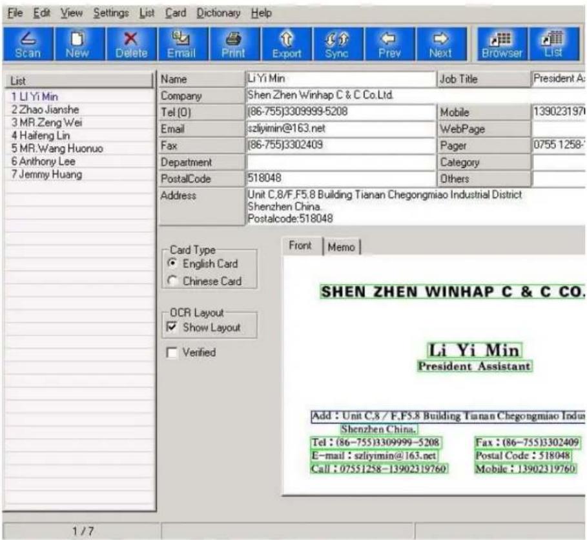Viewport: 587px width, 540px height.
Task: Click the Name input field
Action: pyautogui.click(x=340, y=79)
